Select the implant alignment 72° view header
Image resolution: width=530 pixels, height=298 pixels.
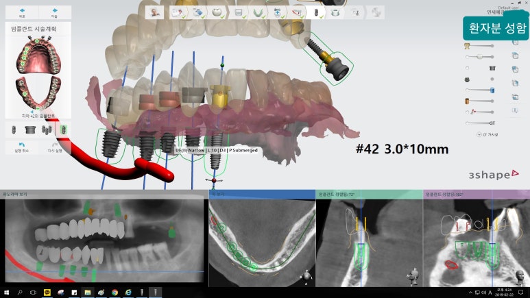coord(367,194)
